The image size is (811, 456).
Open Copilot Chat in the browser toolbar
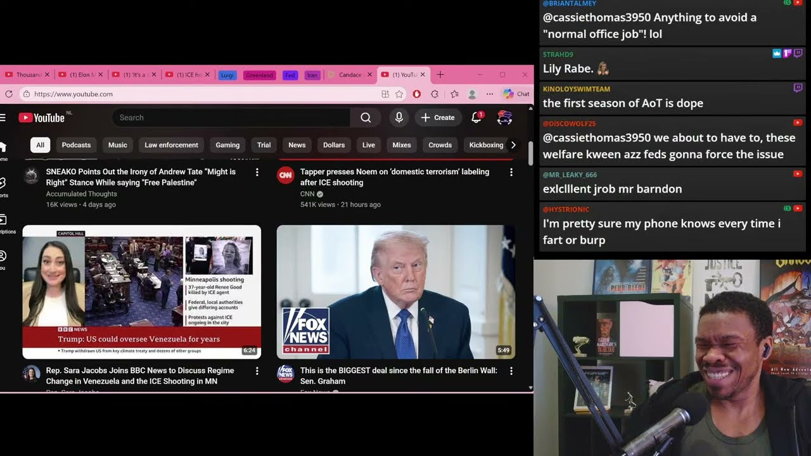(516, 94)
